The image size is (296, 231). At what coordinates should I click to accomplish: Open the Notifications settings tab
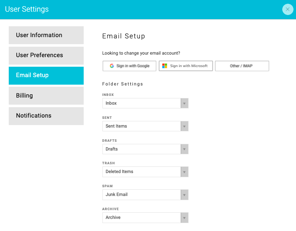46,116
